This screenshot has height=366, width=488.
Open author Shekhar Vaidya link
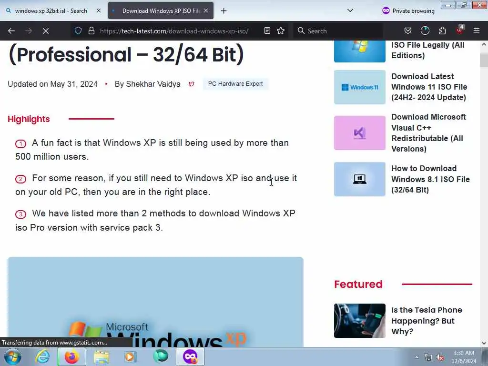coord(153,84)
